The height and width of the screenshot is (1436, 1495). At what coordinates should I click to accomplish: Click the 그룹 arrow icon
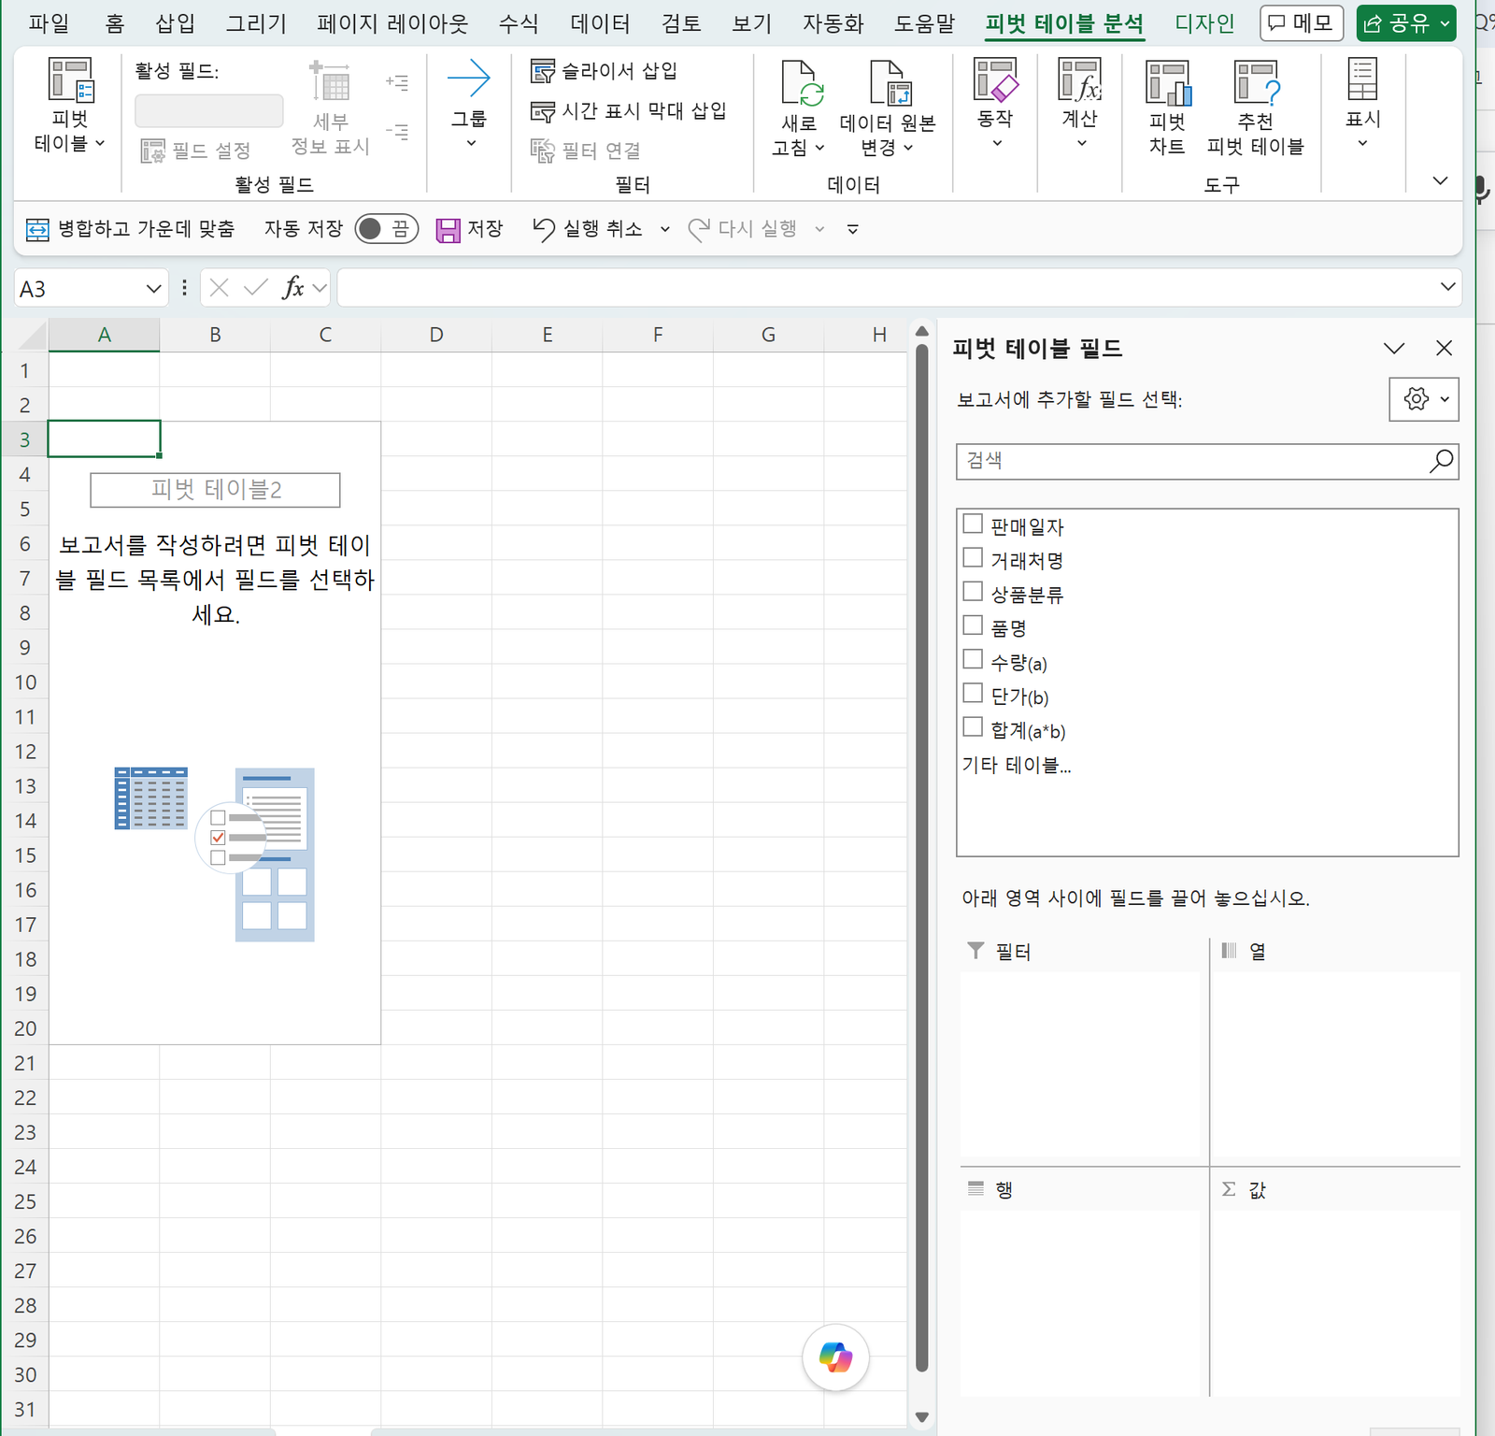[469, 79]
